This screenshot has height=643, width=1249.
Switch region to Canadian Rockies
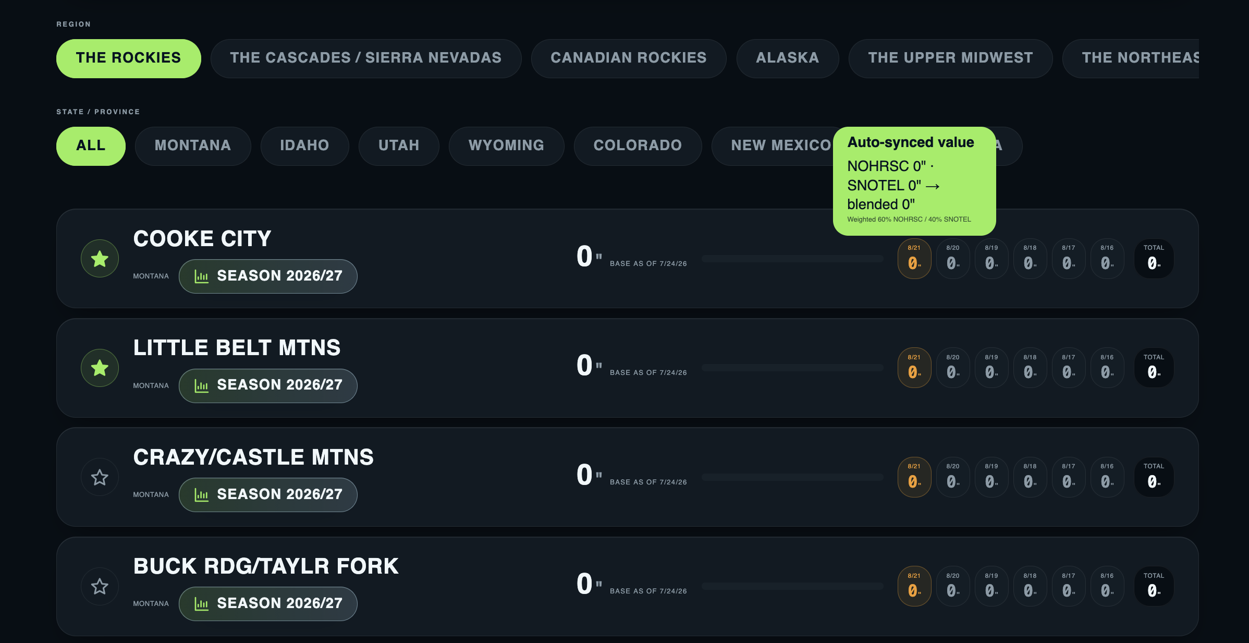pyautogui.click(x=629, y=58)
